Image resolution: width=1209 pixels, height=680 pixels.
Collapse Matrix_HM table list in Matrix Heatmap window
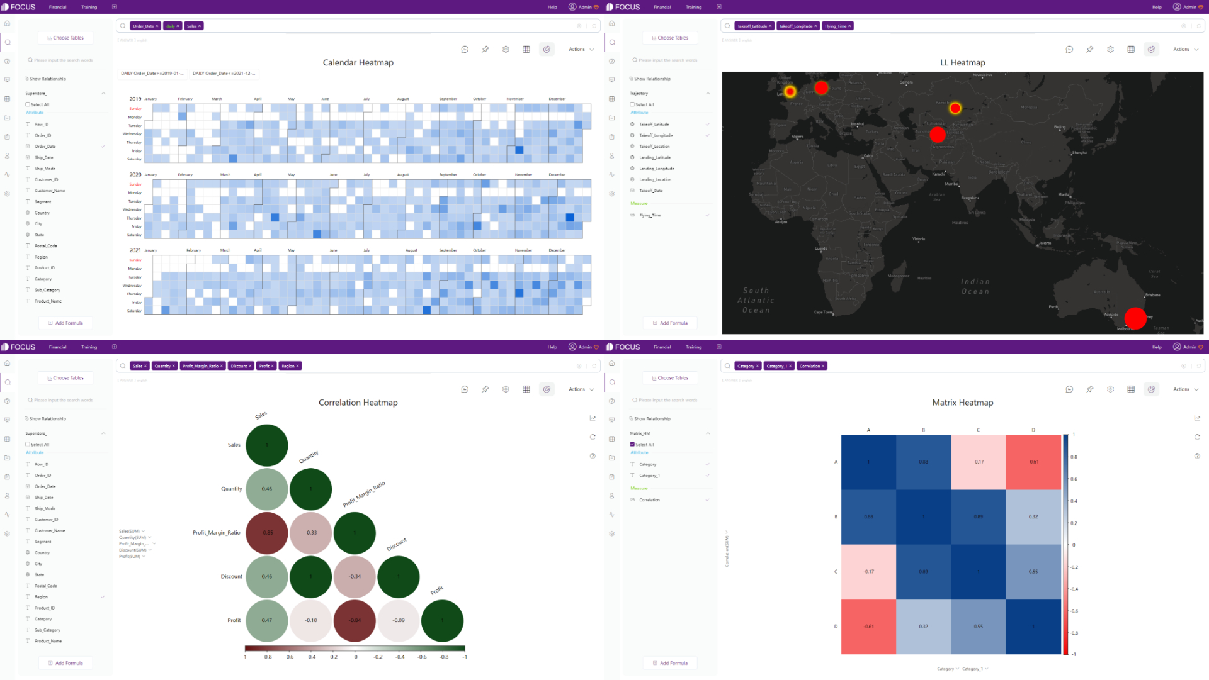click(708, 433)
